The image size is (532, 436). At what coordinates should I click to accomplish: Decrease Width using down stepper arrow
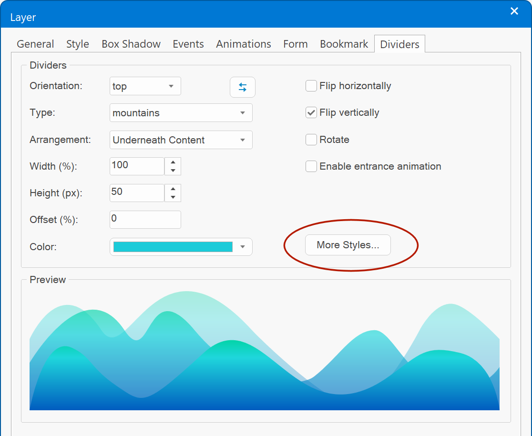click(173, 171)
